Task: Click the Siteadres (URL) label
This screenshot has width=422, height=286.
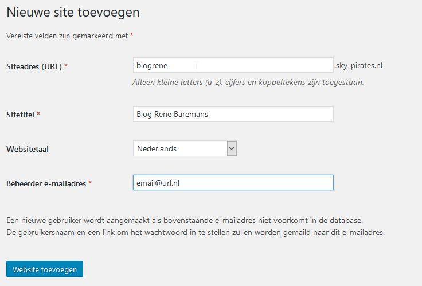Action: pos(34,66)
